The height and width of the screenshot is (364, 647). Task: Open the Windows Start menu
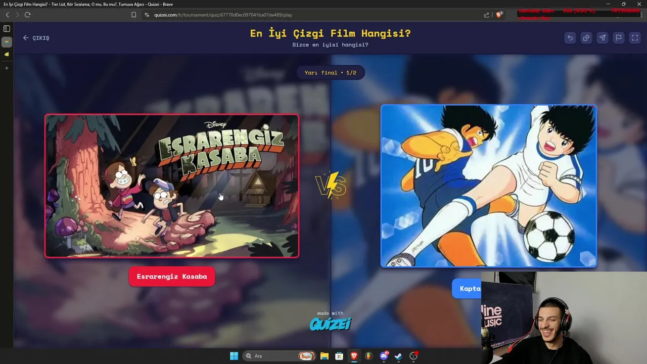[234, 356]
